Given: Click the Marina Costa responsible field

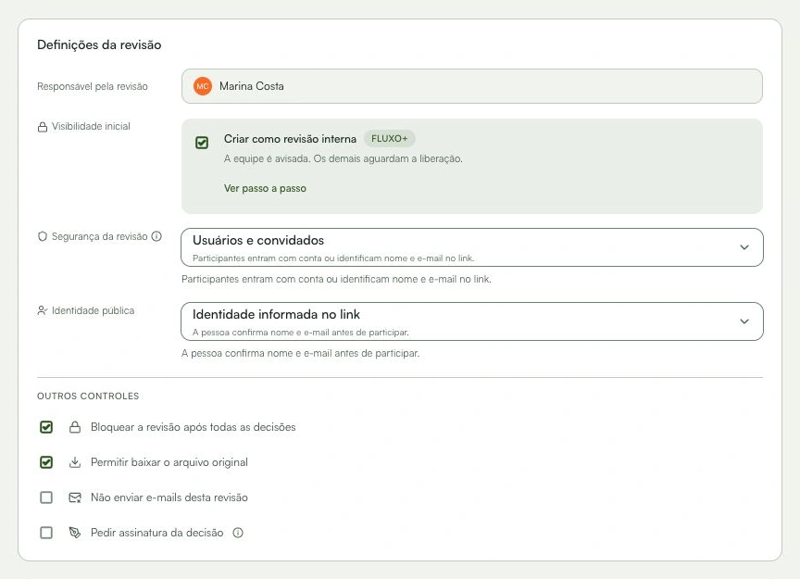Looking at the screenshot, I should coord(472,86).
